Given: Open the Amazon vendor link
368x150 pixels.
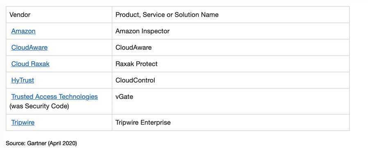Looking at the screenshot, I should (23, 31).
